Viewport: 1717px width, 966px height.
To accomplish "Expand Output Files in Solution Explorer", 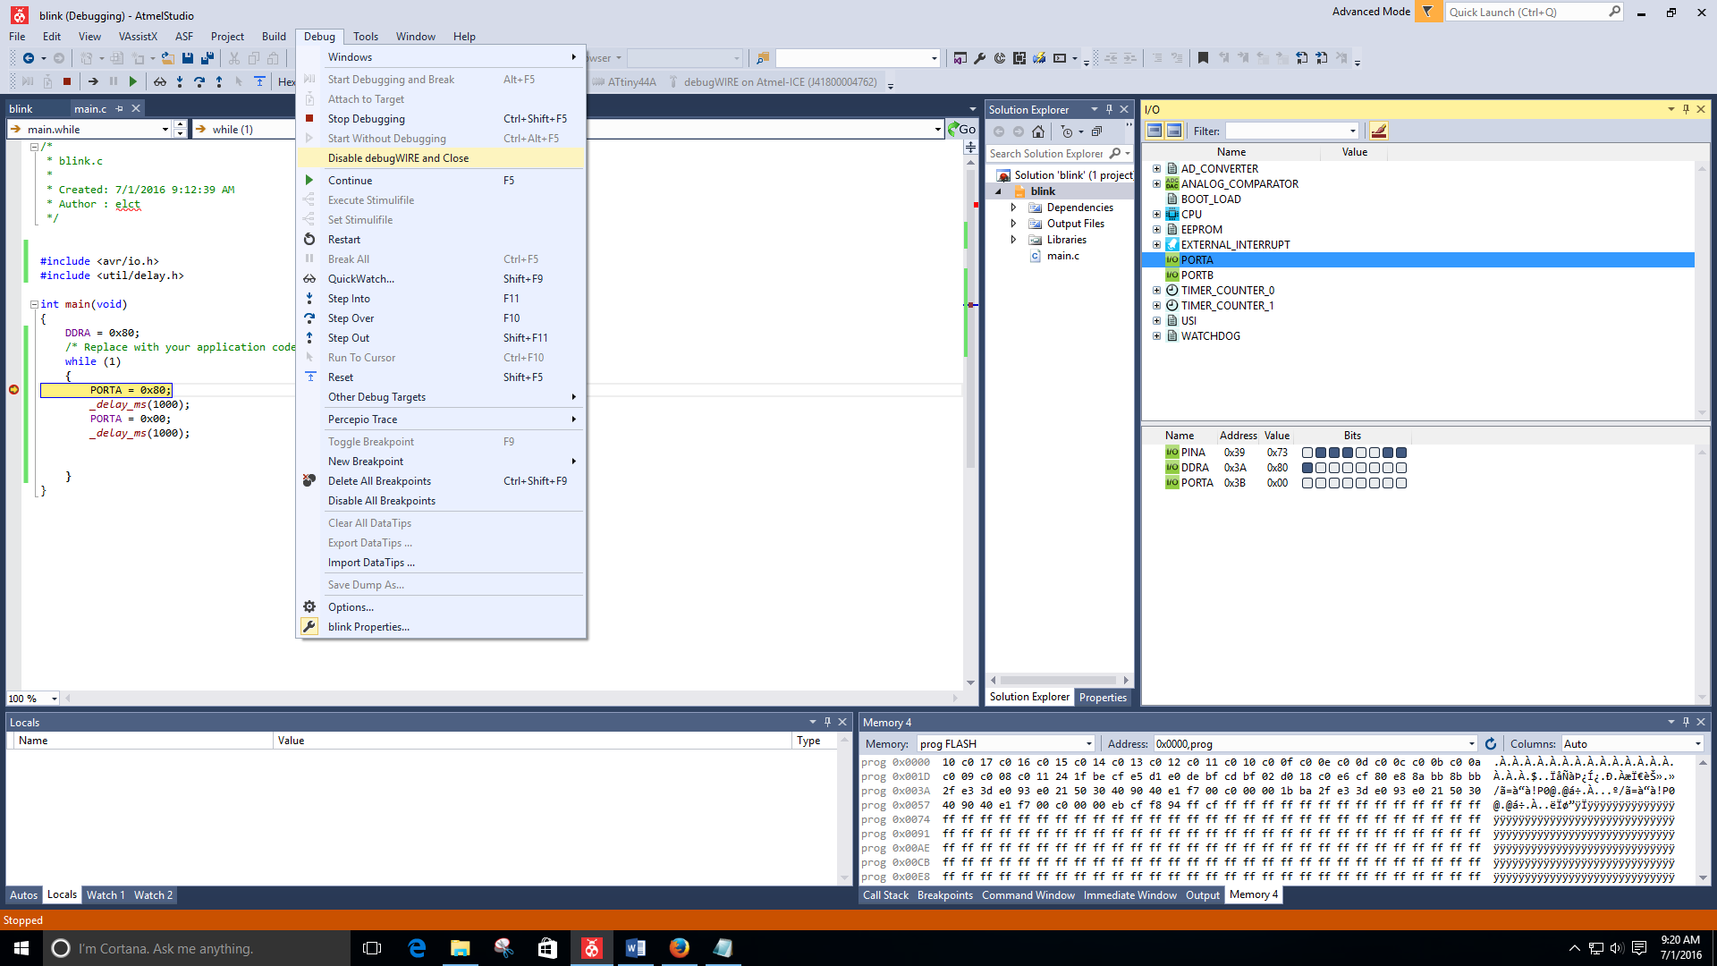I will (1013, 224).
